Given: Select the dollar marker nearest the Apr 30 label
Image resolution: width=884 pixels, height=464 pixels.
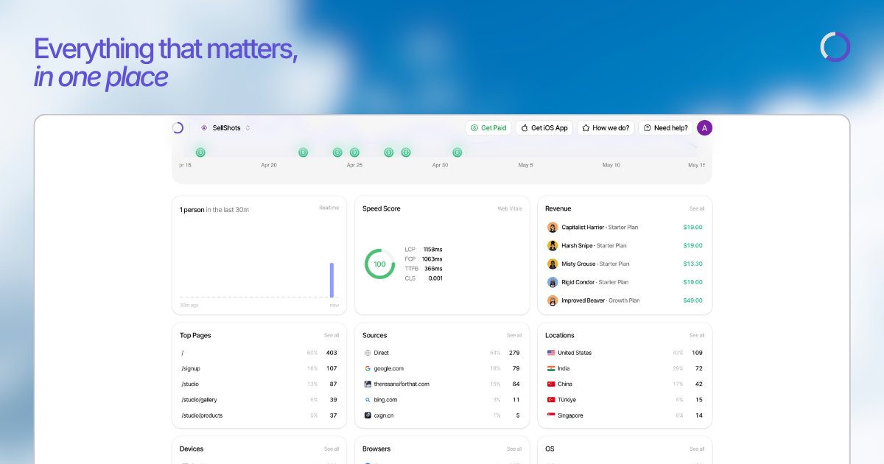Looking at the screenshot, I should point(457,152).
